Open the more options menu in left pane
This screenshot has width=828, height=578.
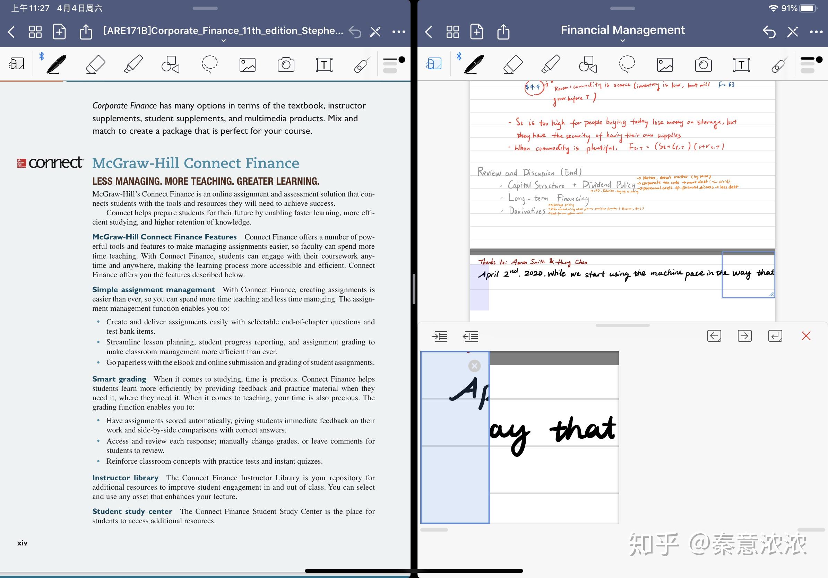398,32
